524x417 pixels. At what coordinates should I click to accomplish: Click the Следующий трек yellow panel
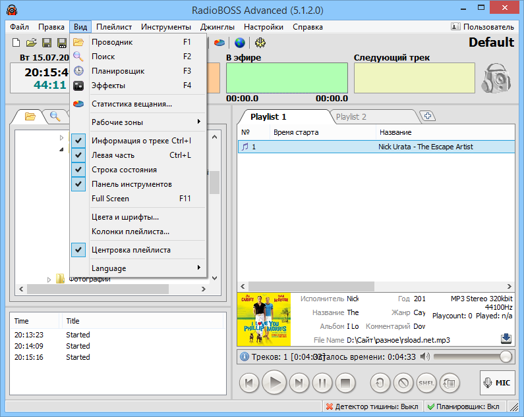pos(415,78)
